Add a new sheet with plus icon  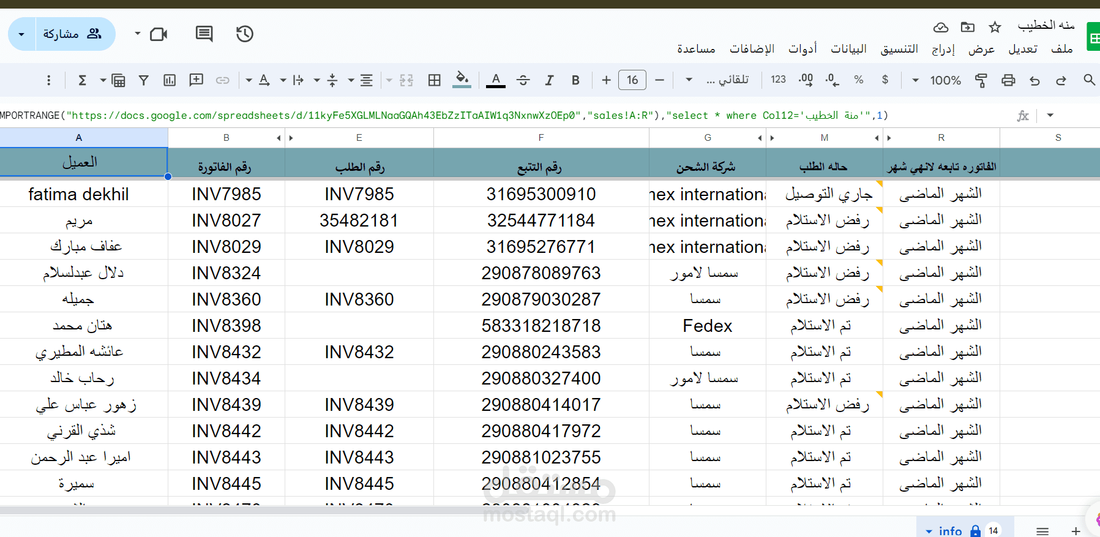coord(1076,531)
